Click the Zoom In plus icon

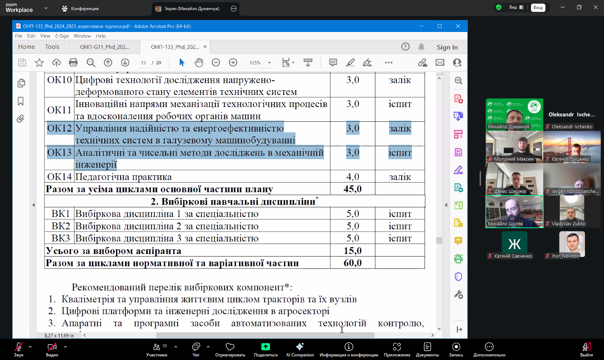tap(233, 63)
